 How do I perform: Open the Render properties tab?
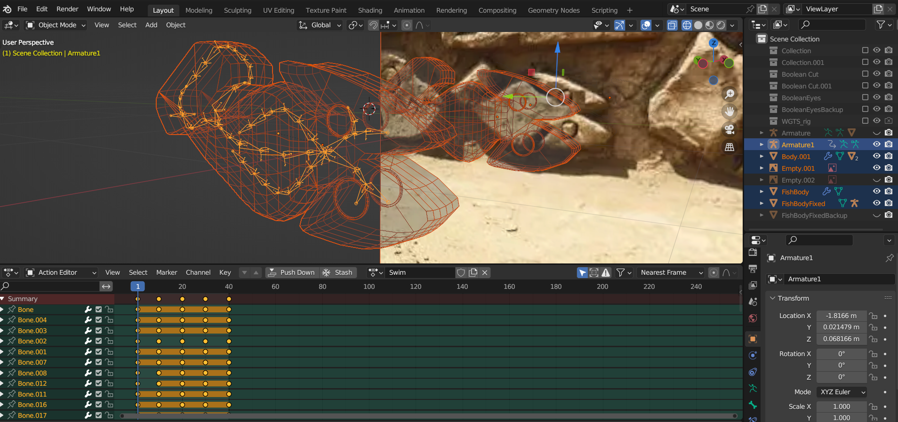753,253
